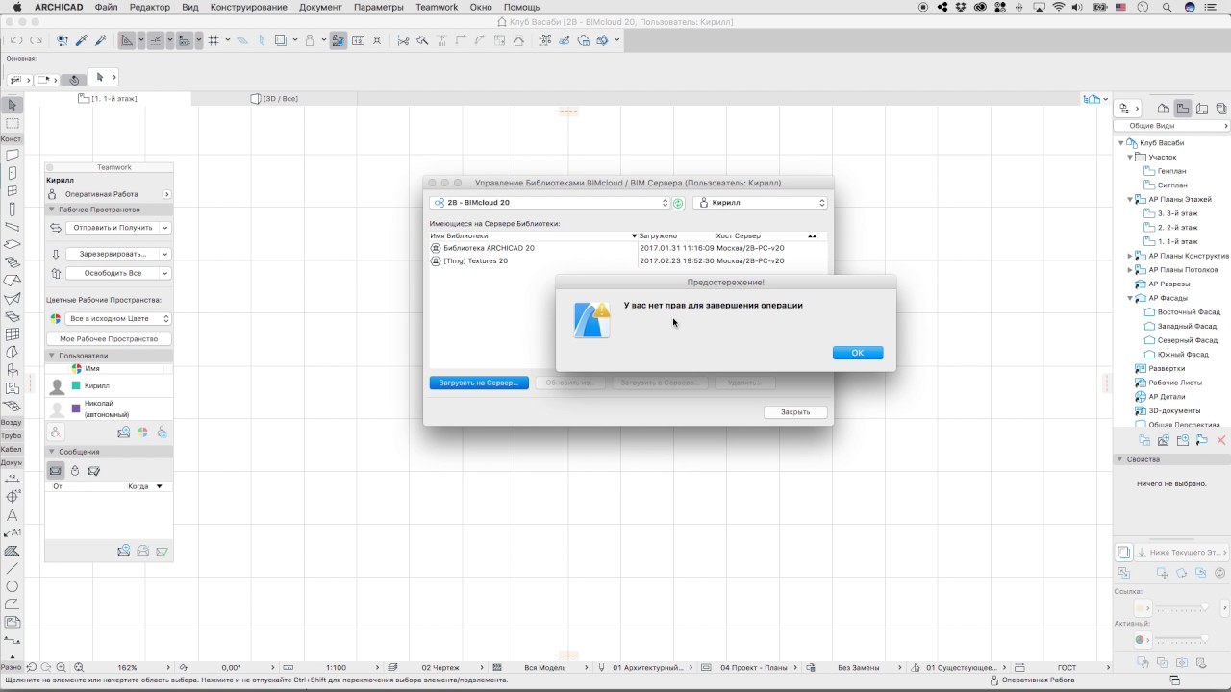Collapse the 'Сообщения' section in Teamwork
This screenshot has width=1231, height=692.
tap(52, 452)
